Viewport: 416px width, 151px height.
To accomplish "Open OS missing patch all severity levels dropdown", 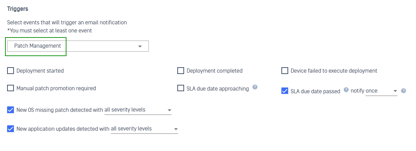I will point(138,110).
